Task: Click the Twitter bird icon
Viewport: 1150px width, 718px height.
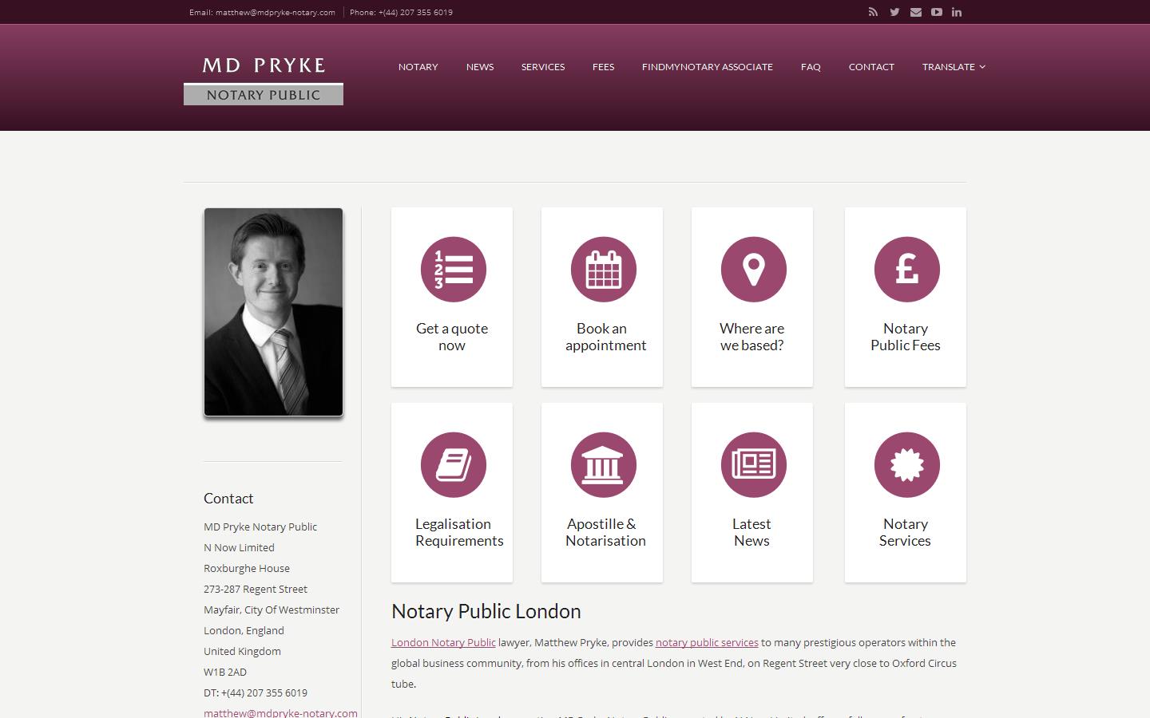Action: 894,12
